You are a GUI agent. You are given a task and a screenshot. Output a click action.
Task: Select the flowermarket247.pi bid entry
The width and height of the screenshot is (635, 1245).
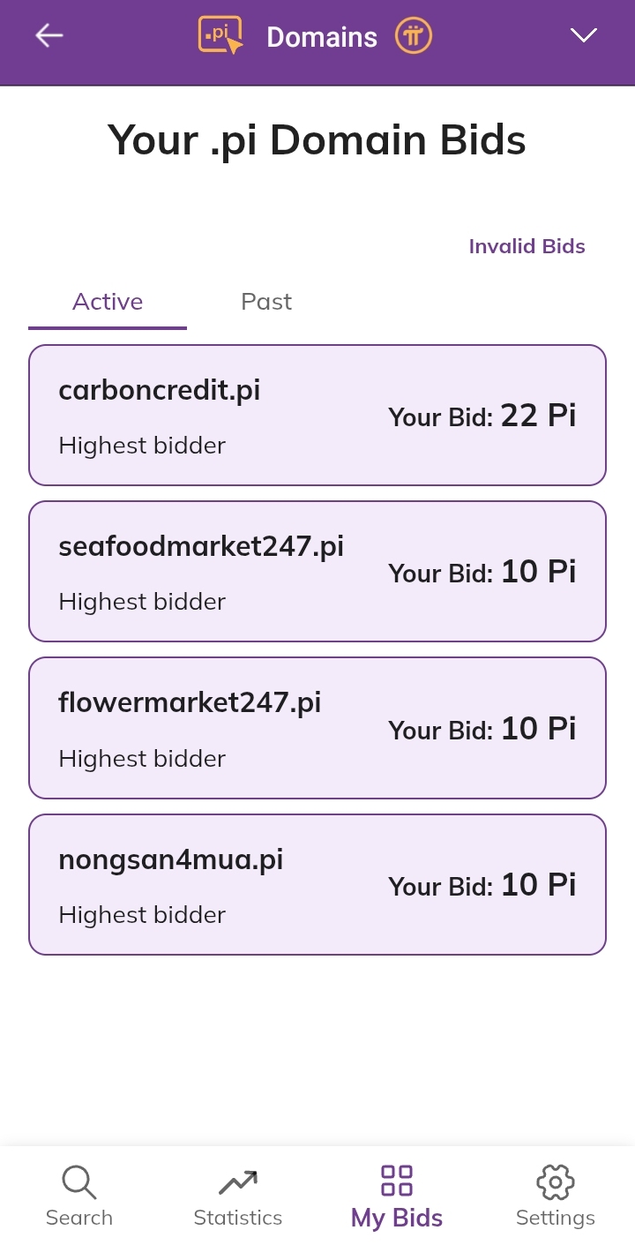click(x=317, y=727)
